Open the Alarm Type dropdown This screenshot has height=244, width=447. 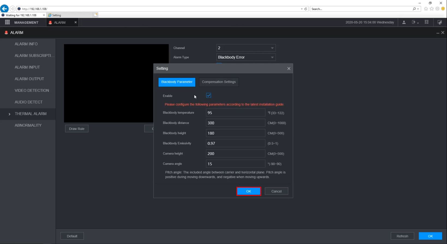(246, 57)
